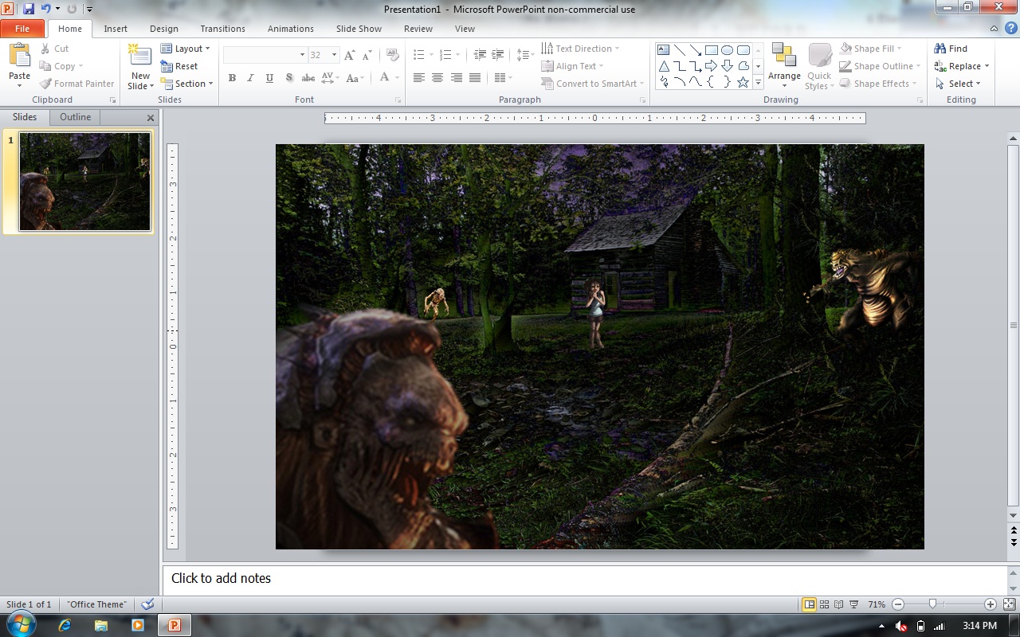Open Line Spacing options

tap(524, 55)
